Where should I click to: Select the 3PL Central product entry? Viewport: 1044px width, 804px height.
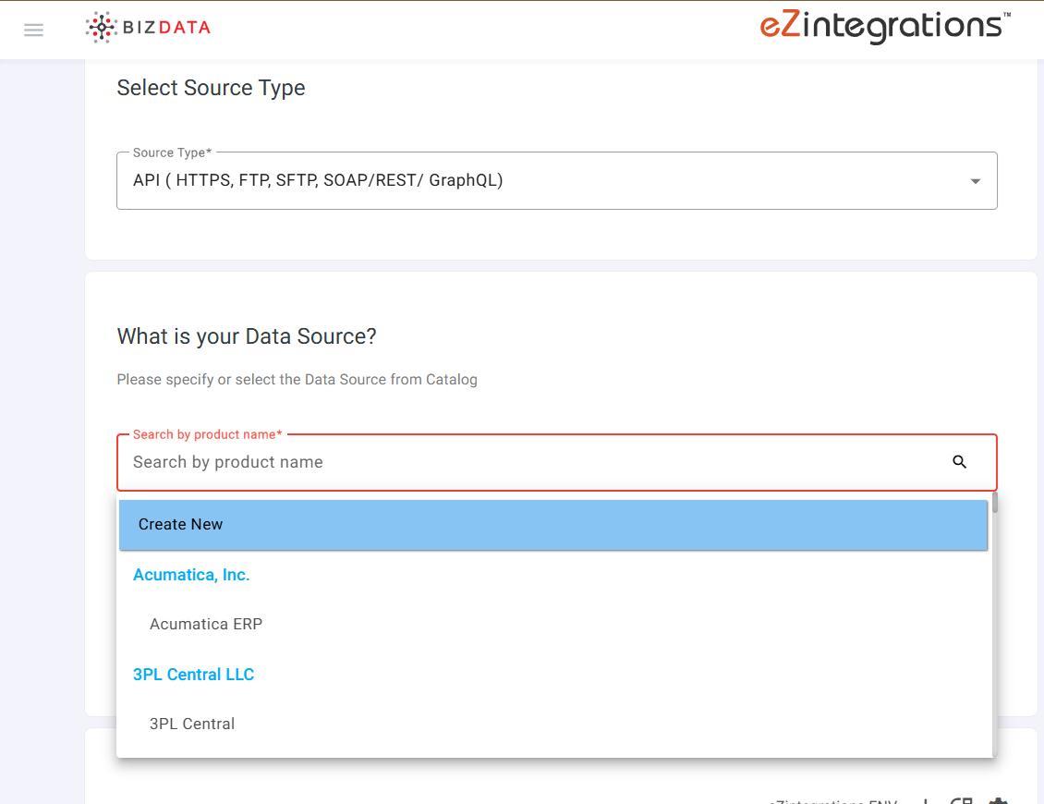coord(192,724)
